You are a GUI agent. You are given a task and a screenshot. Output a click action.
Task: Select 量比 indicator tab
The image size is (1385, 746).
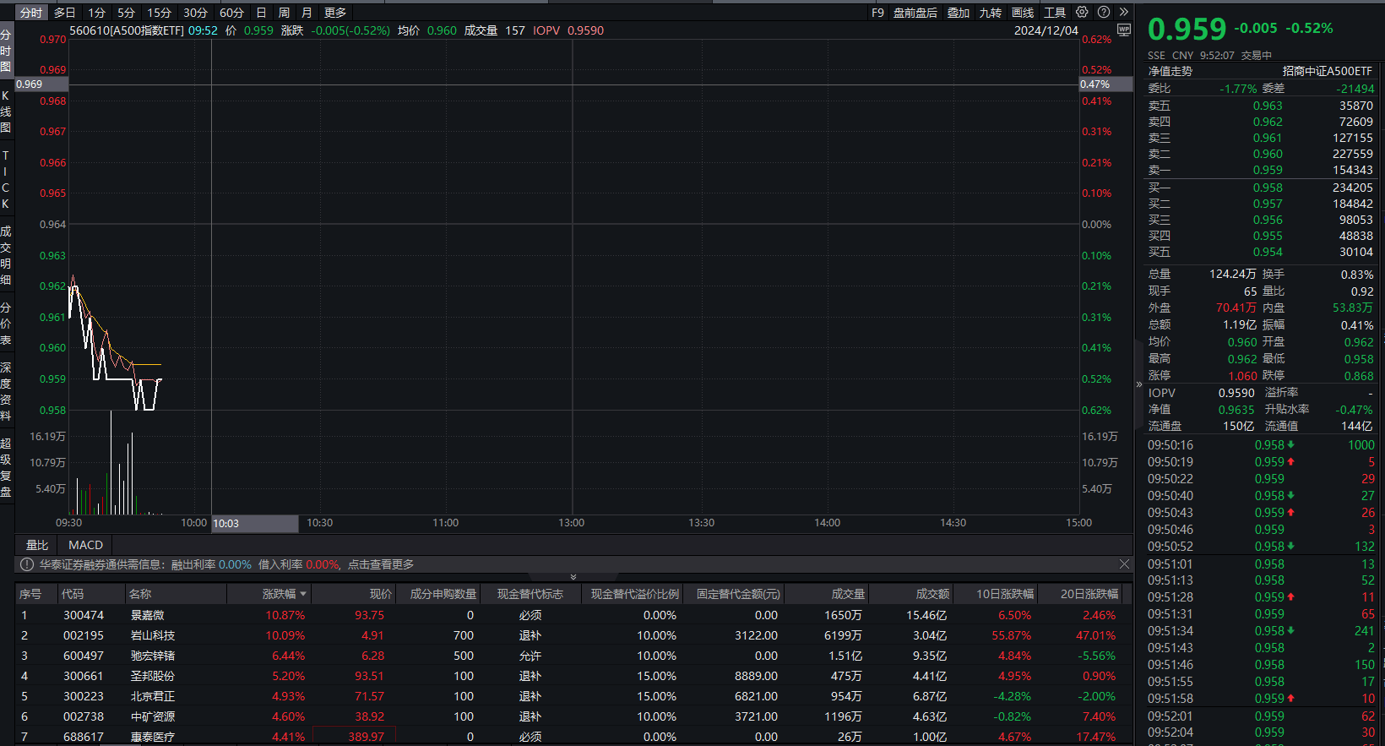37,545
